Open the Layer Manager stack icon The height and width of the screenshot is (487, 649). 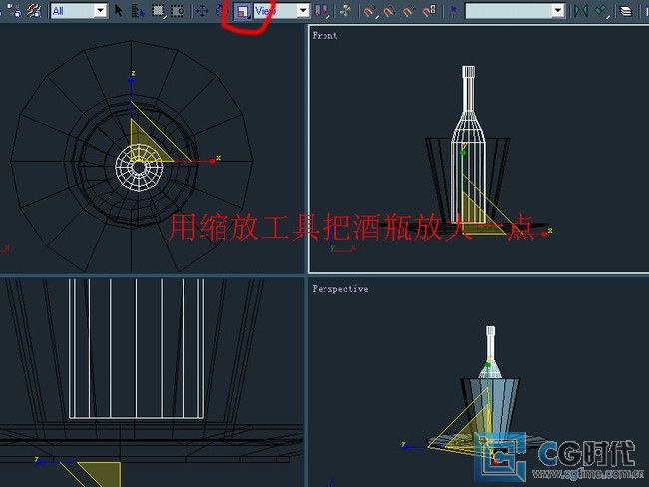coord(625,11)
